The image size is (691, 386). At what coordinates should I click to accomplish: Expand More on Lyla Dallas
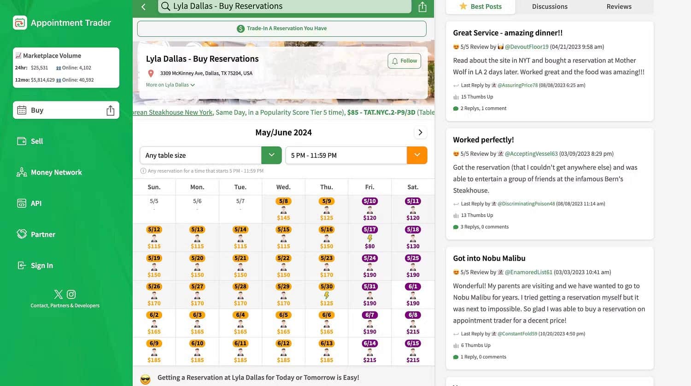(x=170, y=85)
